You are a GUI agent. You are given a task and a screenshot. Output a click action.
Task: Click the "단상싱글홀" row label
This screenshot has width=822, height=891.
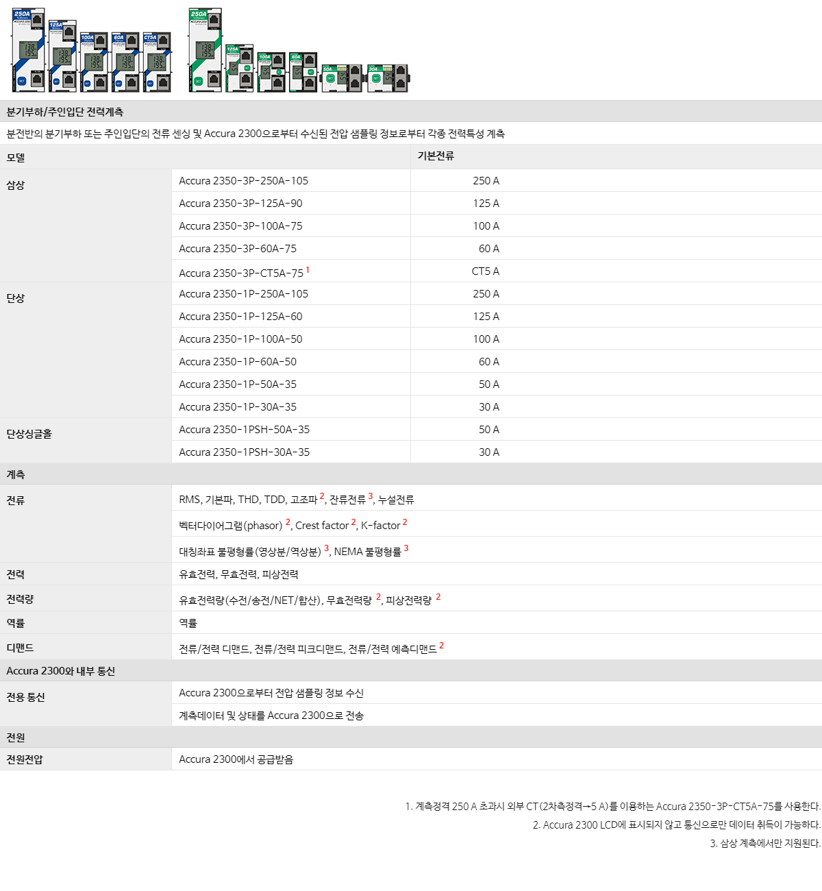[x=29, y=434]
